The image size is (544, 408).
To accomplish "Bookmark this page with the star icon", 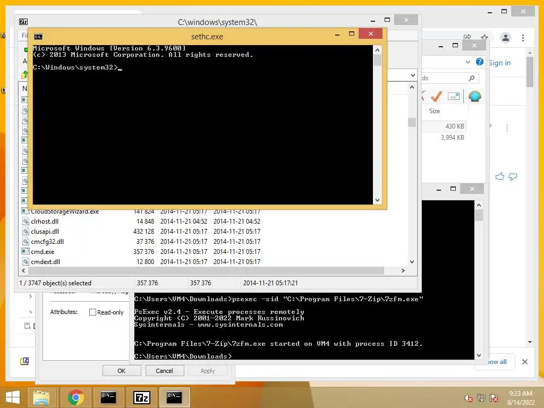I will (484, 38).
